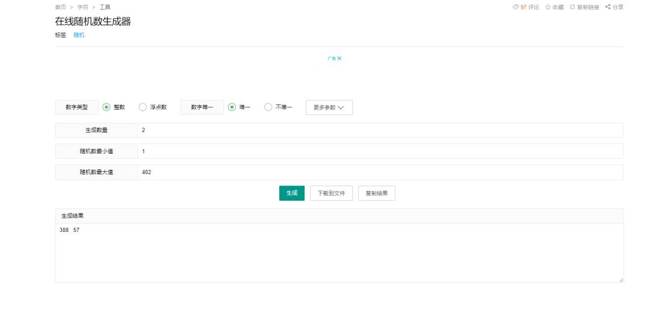Click the 生成结果 header text
Viewport: 650px width, 329px height.
[72, 216]
